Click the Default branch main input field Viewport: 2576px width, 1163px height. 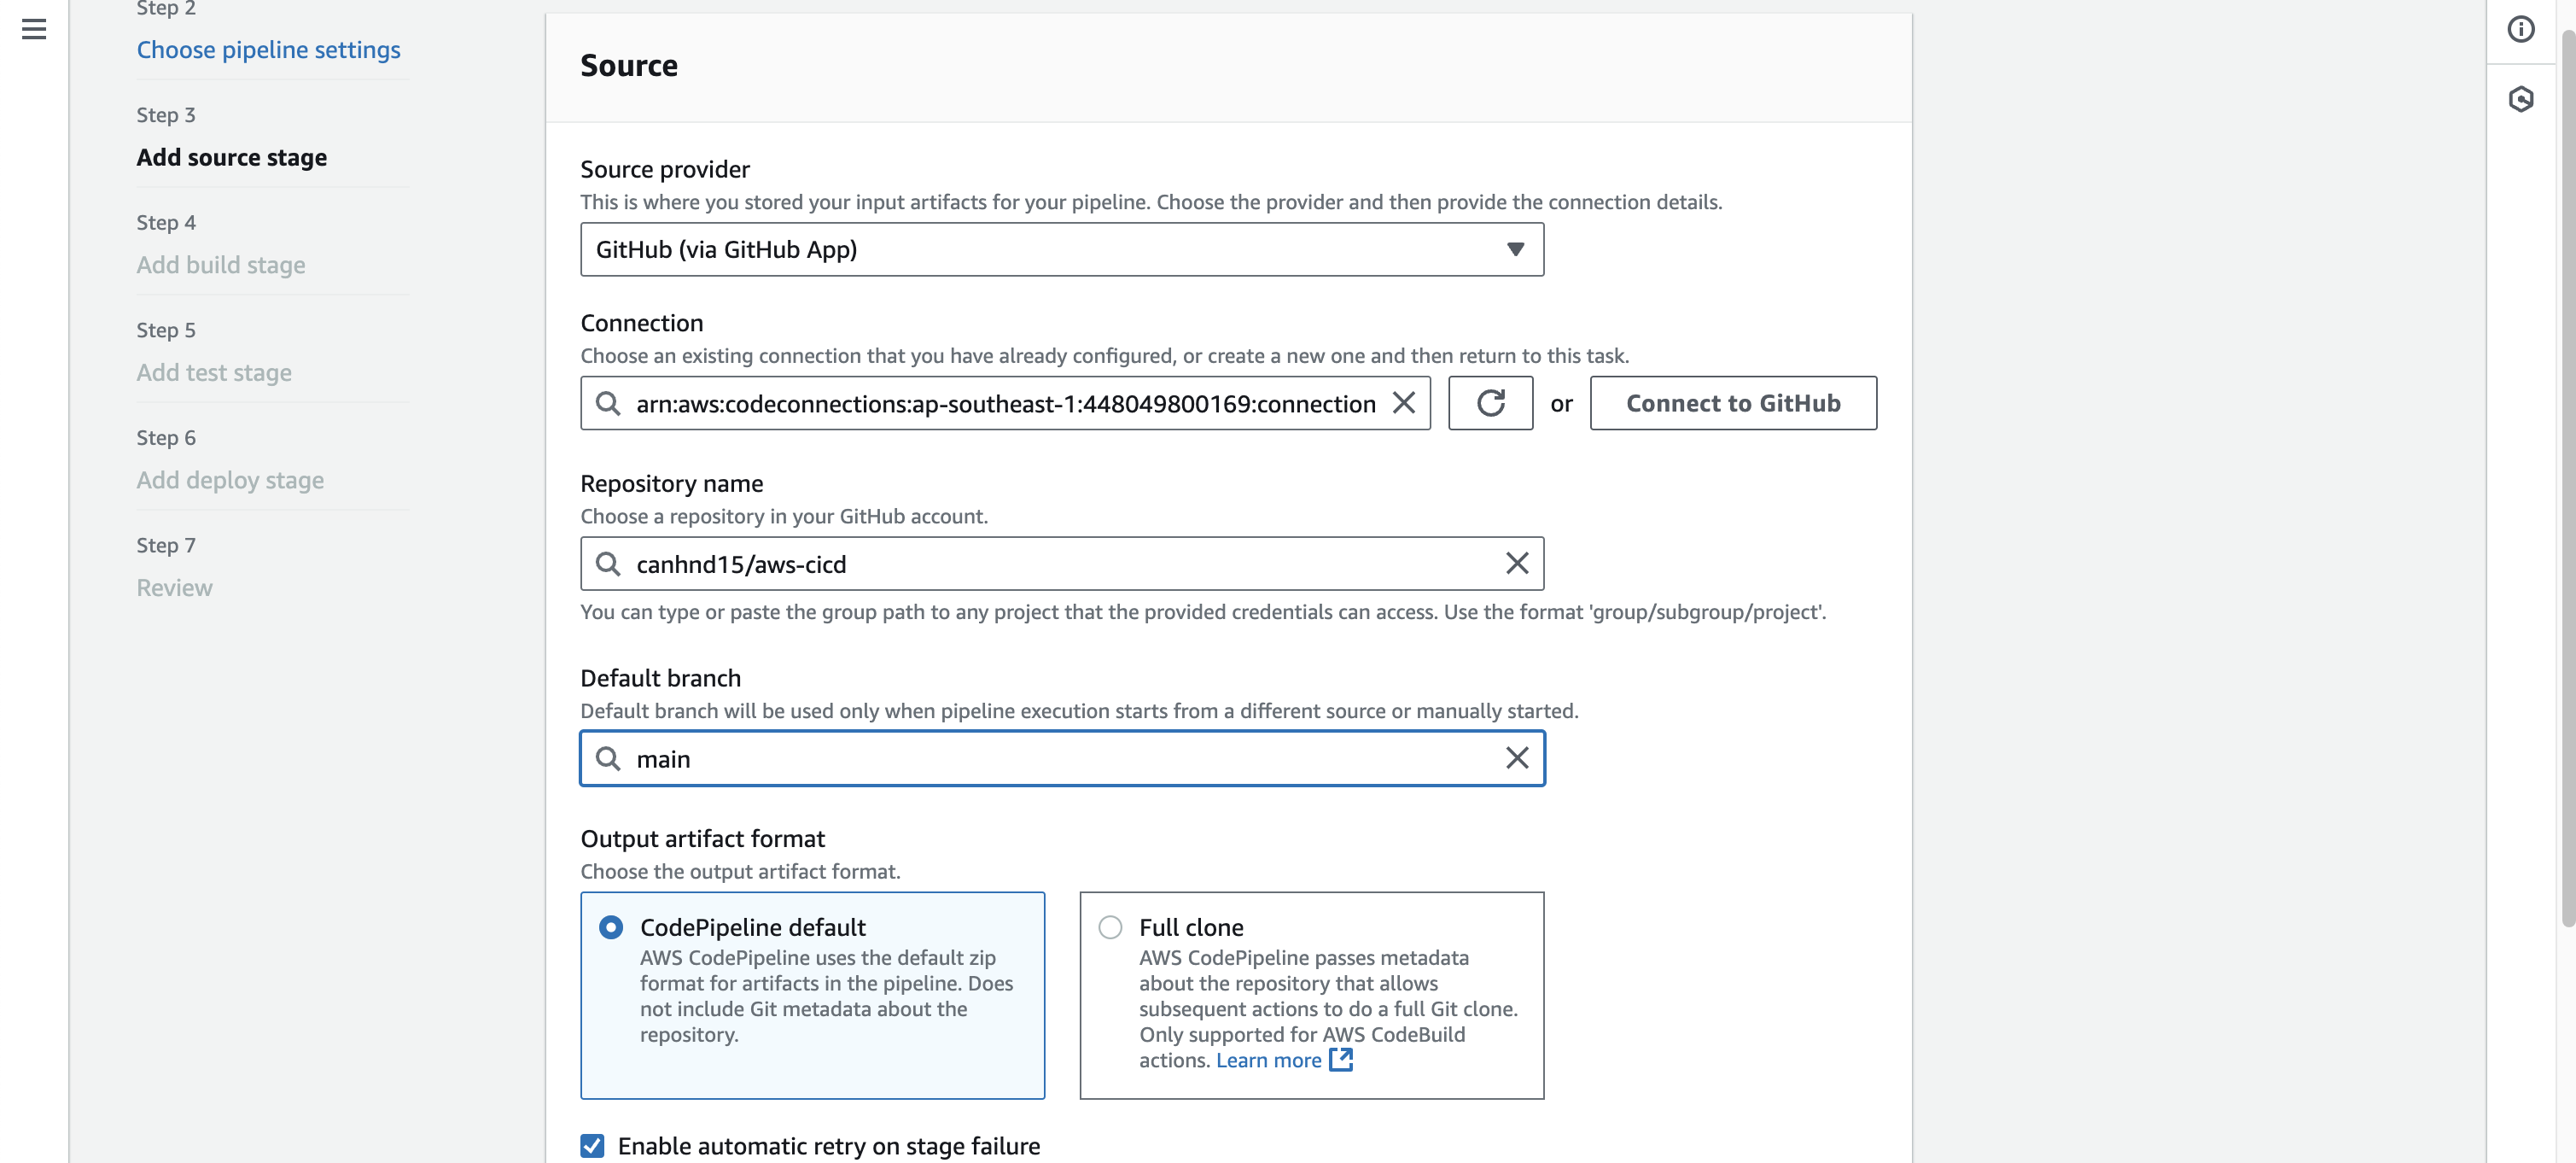(1060, 759)
